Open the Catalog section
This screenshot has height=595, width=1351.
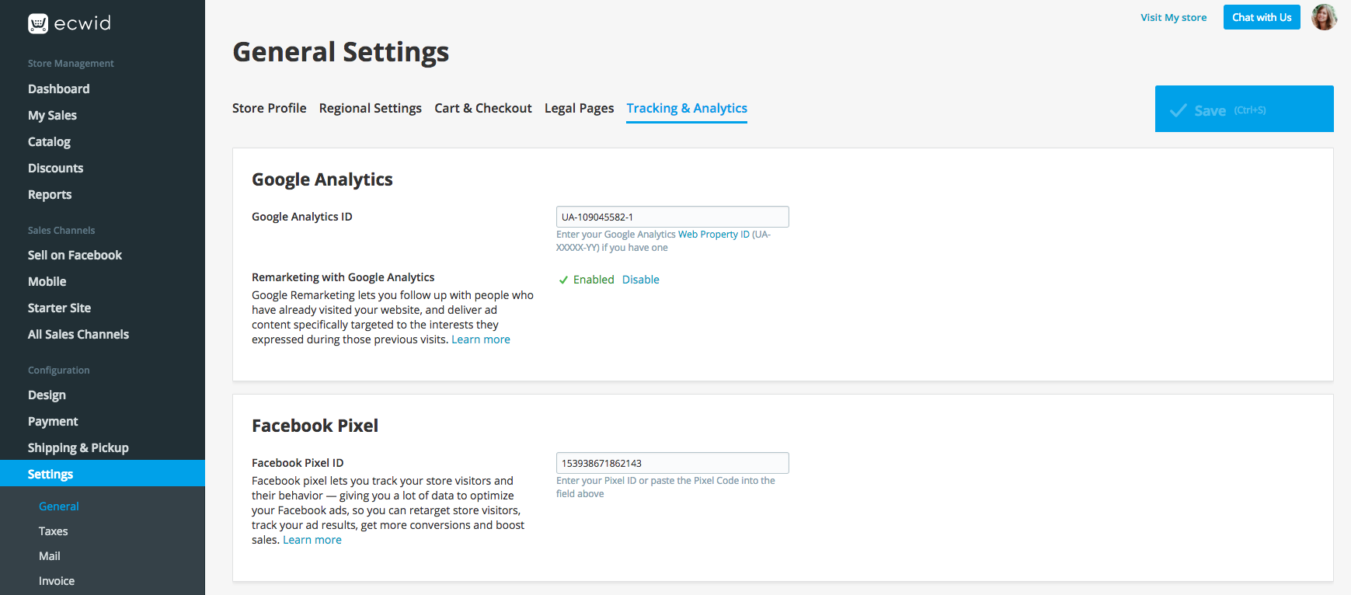[x=49, y=141]
